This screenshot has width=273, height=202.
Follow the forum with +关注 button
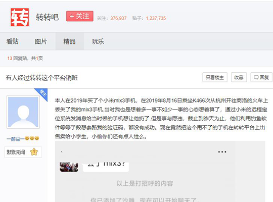coord(80,16)
